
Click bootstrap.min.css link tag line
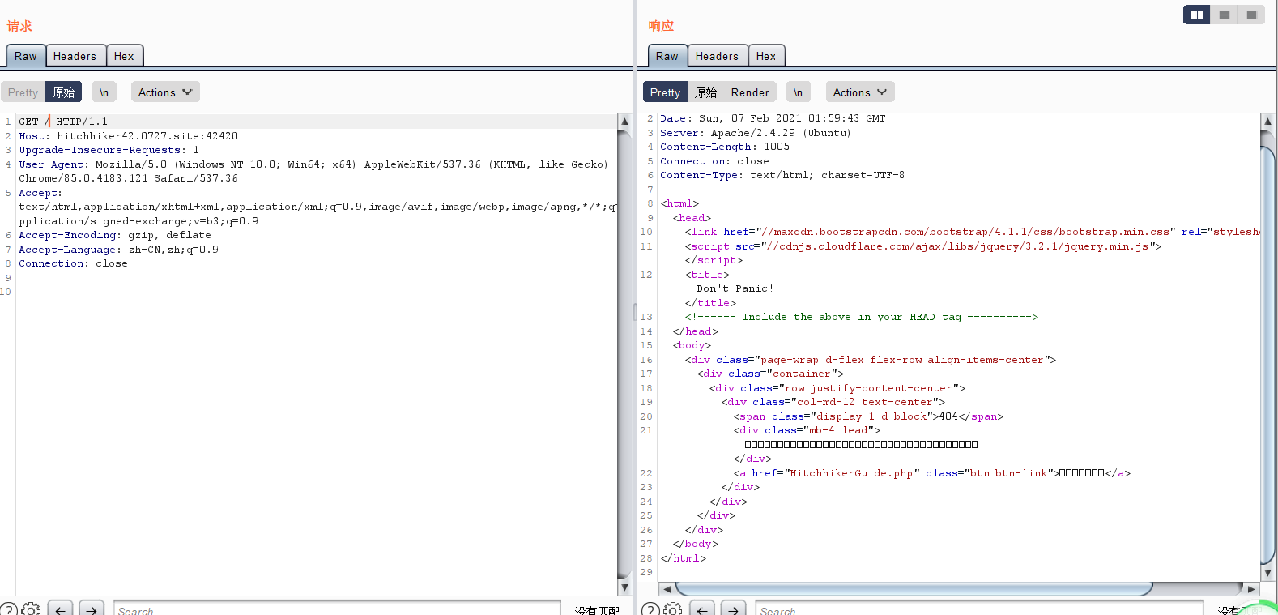coord(972,232)
